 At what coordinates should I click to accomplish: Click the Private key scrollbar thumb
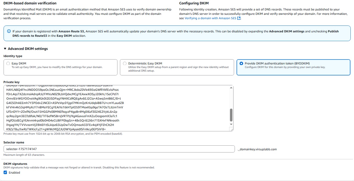click(x=231, y=115)
